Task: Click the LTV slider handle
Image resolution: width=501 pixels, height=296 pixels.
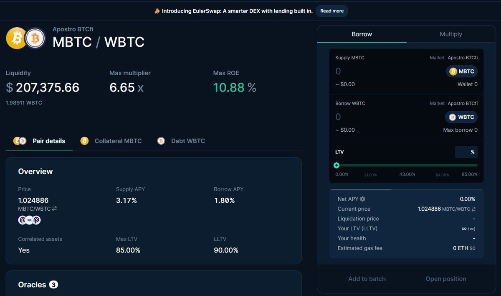Action: [x=337, y=166]
